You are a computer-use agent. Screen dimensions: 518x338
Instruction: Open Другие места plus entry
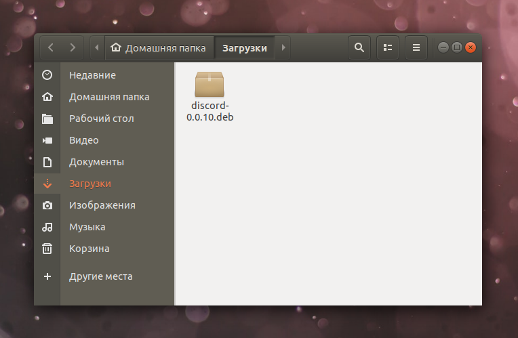tap(100, 276)
